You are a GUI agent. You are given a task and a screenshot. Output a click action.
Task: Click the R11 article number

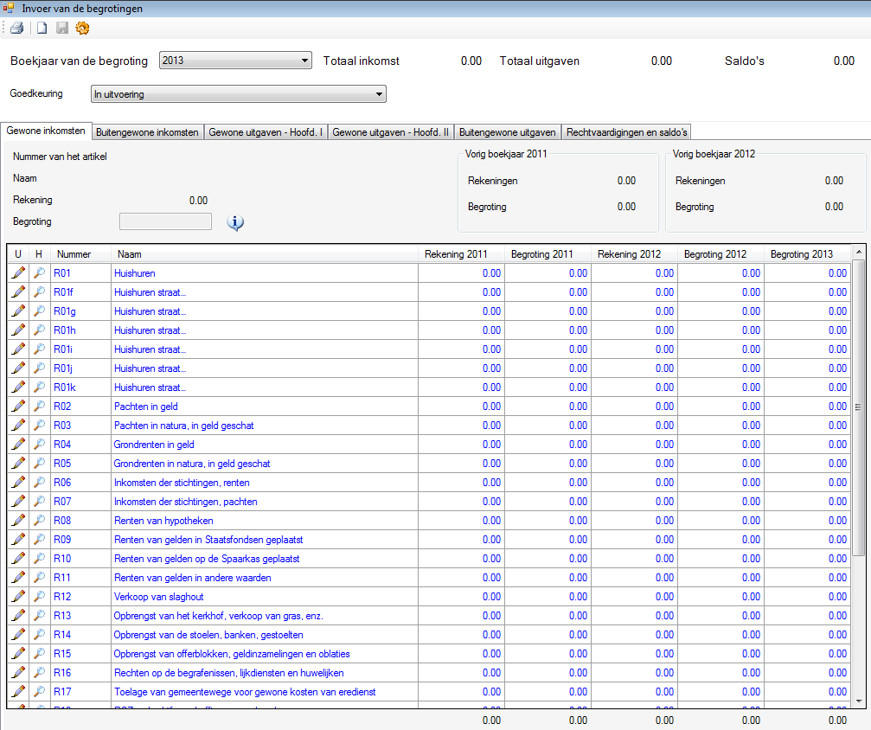coord(62,578)
